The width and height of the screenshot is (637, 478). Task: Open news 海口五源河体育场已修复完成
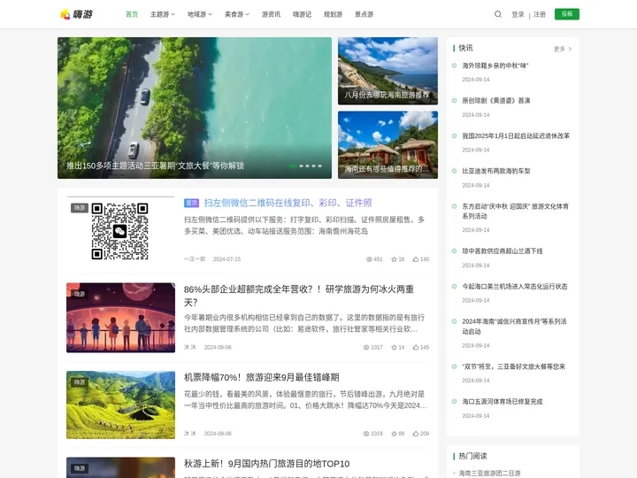click(503, 402)
